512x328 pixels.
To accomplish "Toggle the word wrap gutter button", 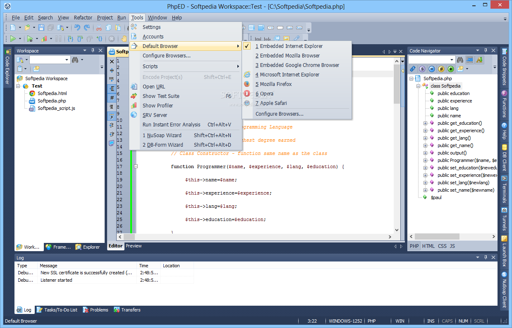I will coord(112,79).
